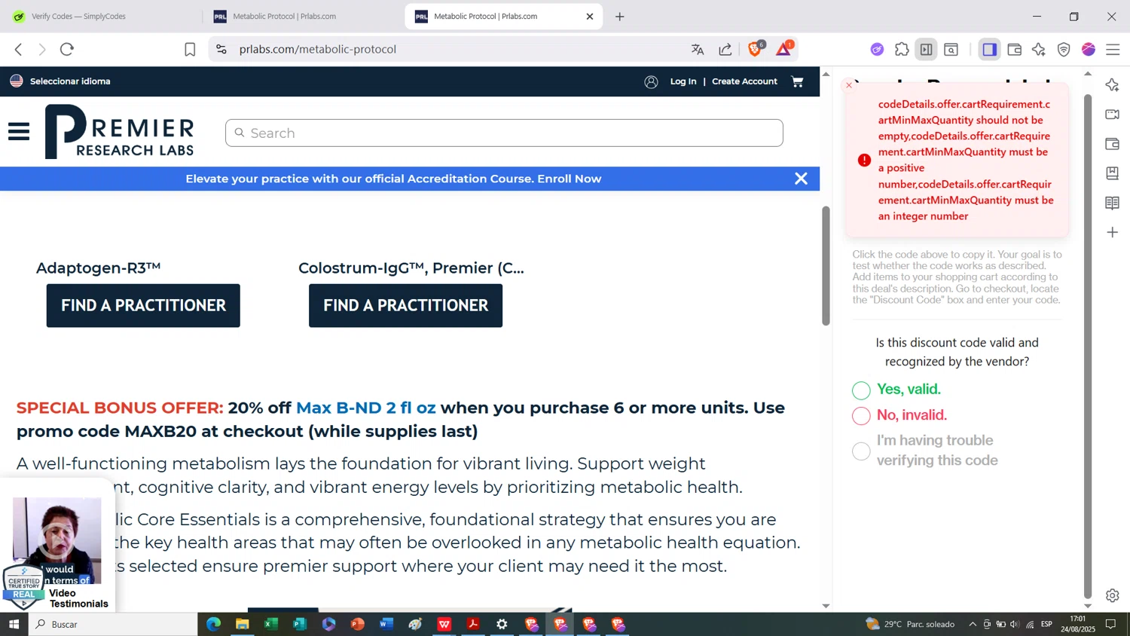Screen dimensions: 1130x636
Task: Dismiss the red error notification
Action: (849, 85)
